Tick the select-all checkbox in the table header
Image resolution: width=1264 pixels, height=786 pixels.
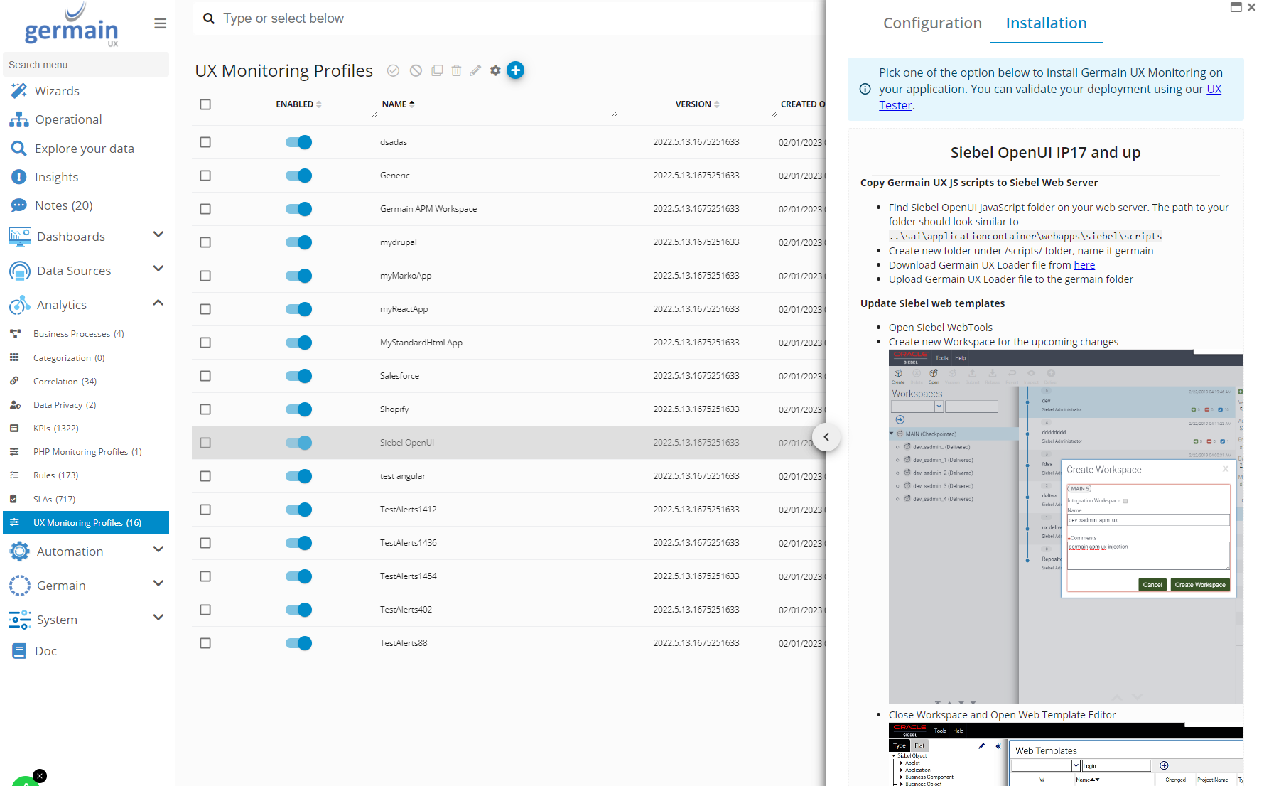205,104
